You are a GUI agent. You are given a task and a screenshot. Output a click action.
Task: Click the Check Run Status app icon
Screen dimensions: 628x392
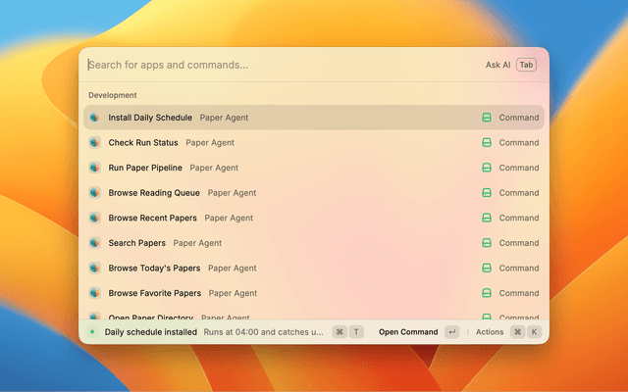pos(94,143)
